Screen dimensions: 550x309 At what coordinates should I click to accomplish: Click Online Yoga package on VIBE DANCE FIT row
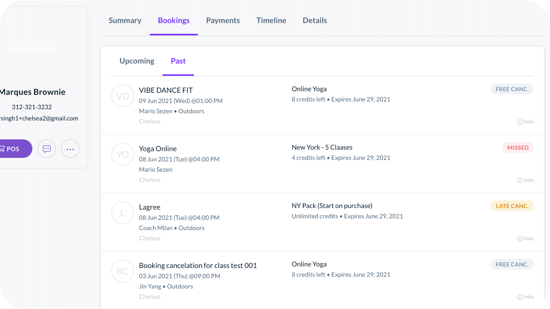(309, 89)
